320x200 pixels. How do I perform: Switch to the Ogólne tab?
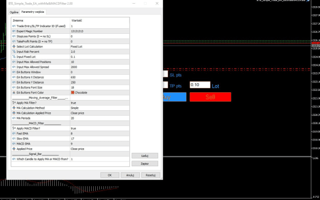click(x=14, y=12)
